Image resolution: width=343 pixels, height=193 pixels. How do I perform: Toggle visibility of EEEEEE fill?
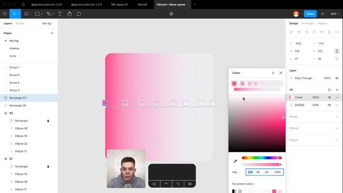(x=329, y=105)
